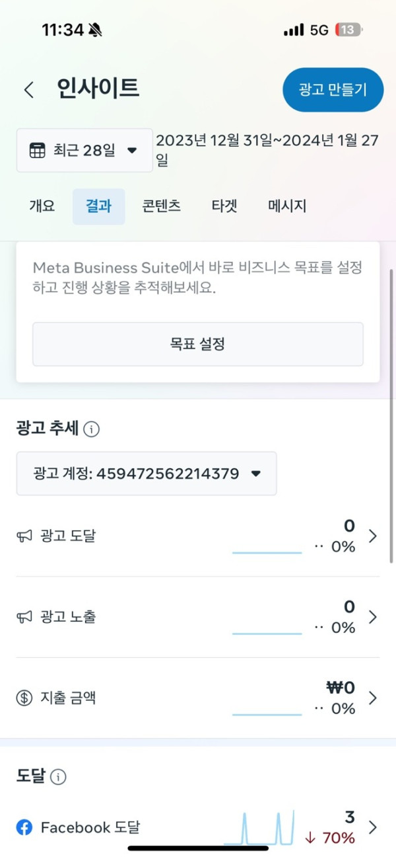Tap the megaphone icon beside 광고 도달
Image resolution: width=396 pixels, height=859 pixels.
point(24,536)
